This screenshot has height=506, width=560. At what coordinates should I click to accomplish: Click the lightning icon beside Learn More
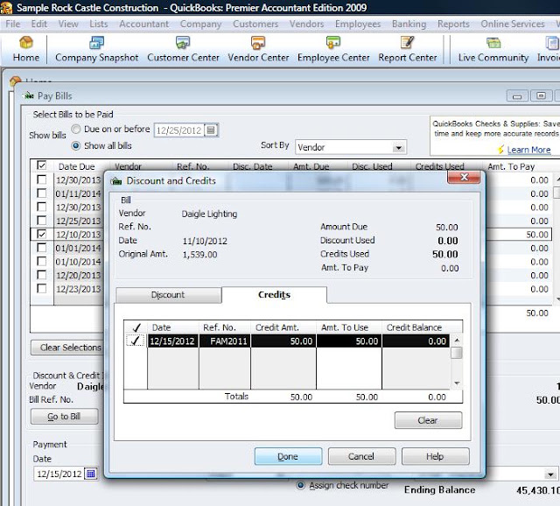500,150
